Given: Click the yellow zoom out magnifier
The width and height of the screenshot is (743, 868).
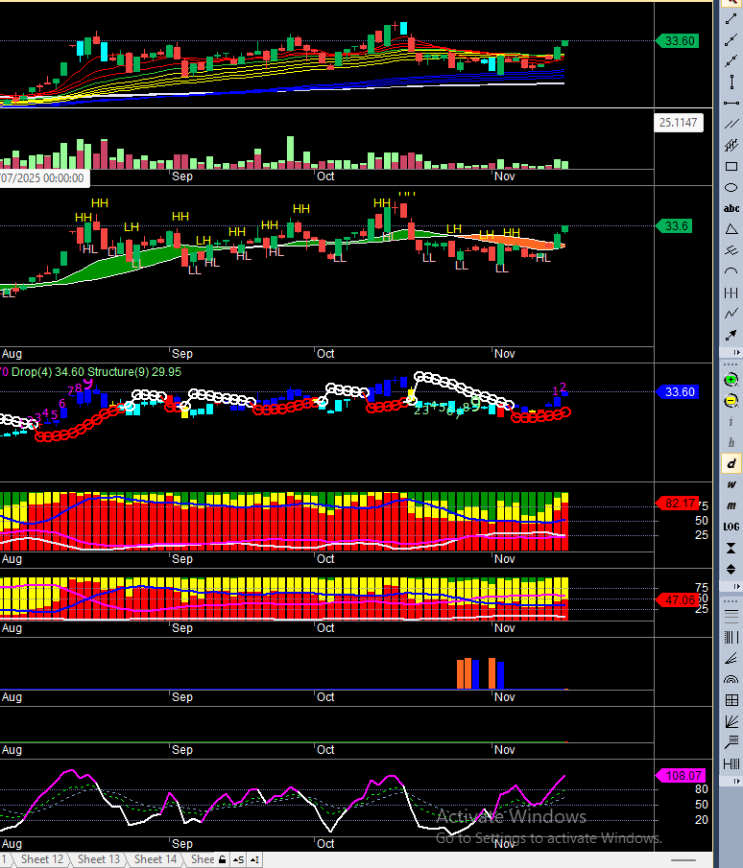Looking at the screenshot, I should click(x=731, y=400).
